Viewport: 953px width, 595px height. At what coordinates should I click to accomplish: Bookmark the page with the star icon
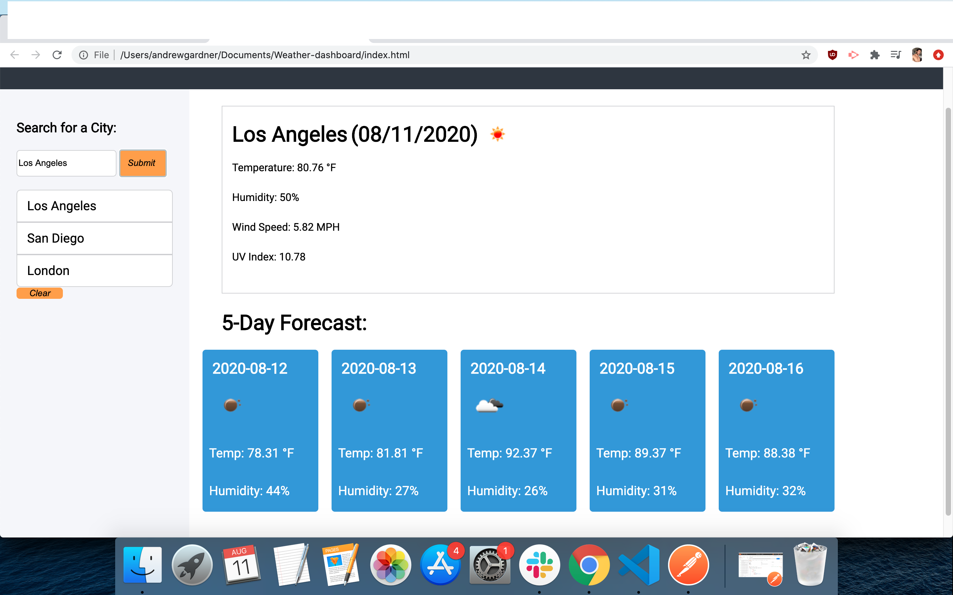point(806,55)
